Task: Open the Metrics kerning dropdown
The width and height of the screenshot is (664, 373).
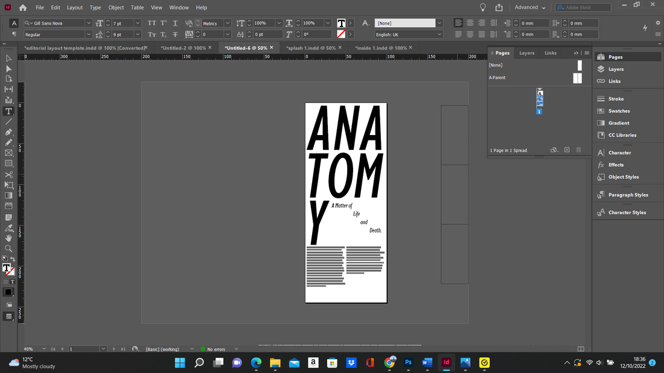Action: 228,24
